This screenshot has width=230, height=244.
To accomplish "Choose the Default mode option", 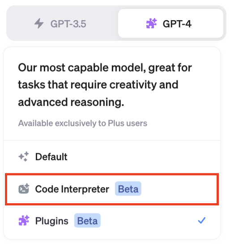I will tap(112, 157).
